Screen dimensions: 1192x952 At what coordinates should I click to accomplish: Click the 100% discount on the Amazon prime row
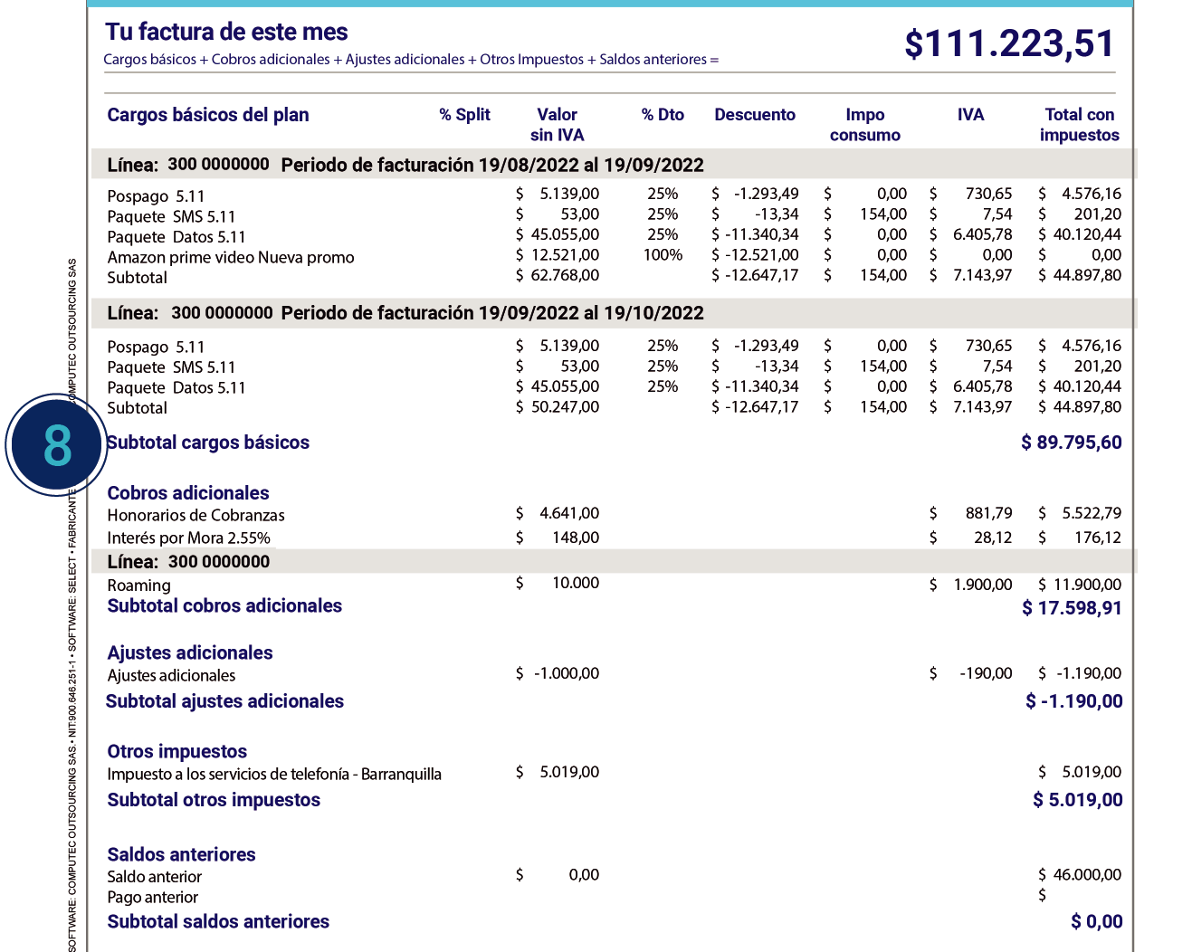(x=663, y=255)
